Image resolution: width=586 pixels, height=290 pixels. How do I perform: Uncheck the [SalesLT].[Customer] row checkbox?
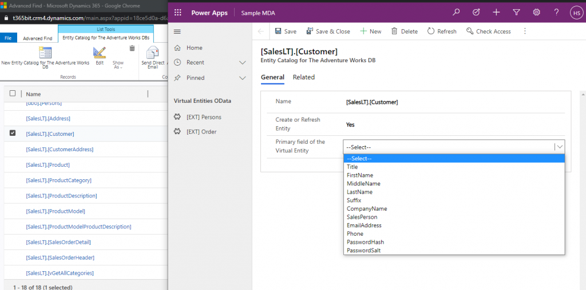(x=13, y=133)
